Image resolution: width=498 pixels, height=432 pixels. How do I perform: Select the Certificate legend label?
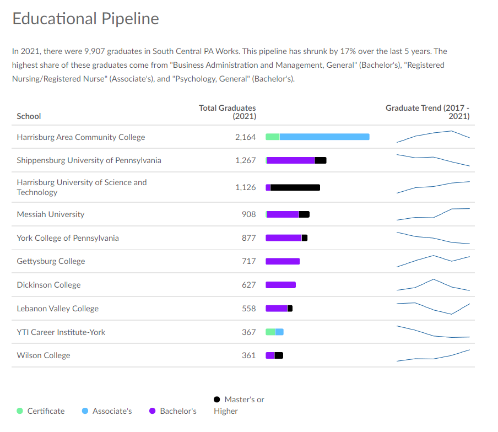pyautogui.click(x=46, y=411)
